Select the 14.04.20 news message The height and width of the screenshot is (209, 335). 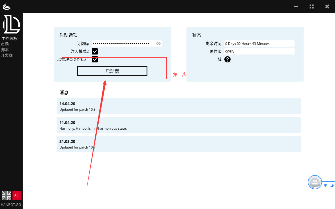pyautogui.click(x=179, y=106)
